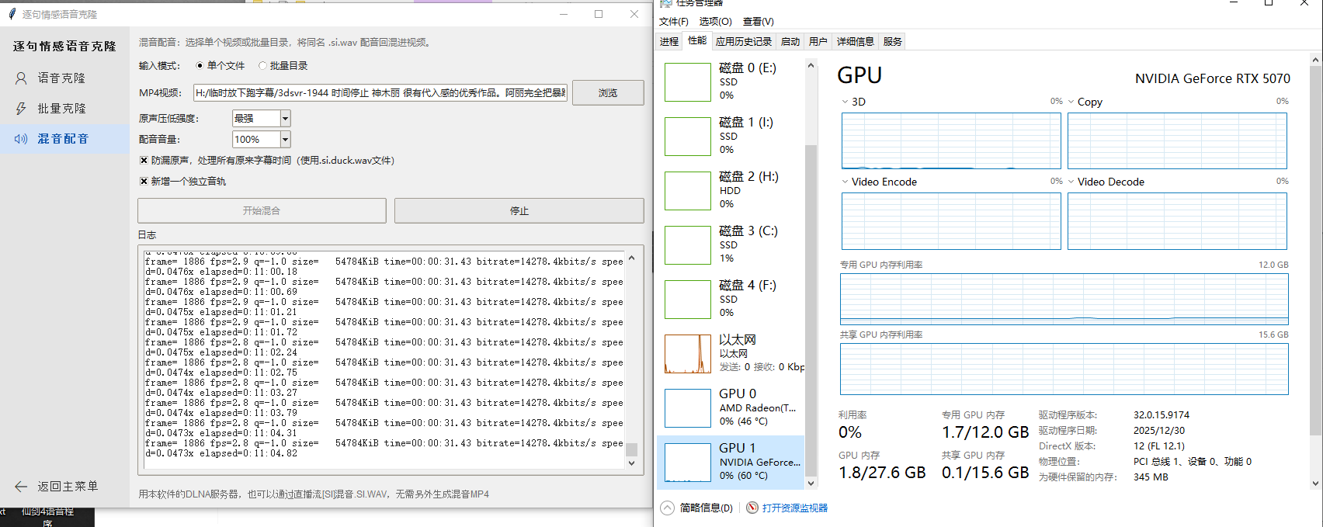1323x527 pixels.
Task: Open the 查看(V) menu
Action: click(759, 22)
